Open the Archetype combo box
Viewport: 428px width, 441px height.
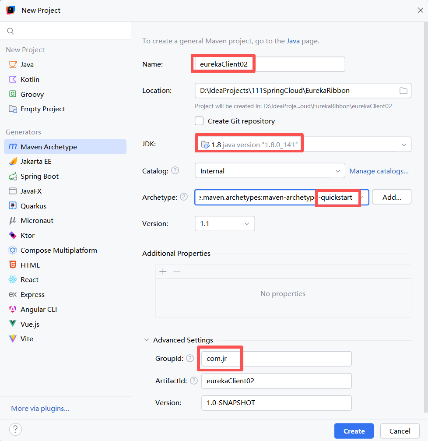pyautogui.click(x=281, y=197)
